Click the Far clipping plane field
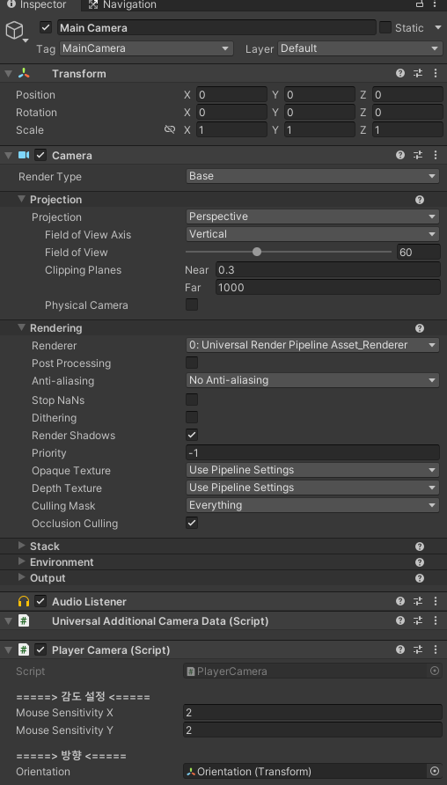Image resolution: width=447 pixels, height=785 pixels. 328,288
